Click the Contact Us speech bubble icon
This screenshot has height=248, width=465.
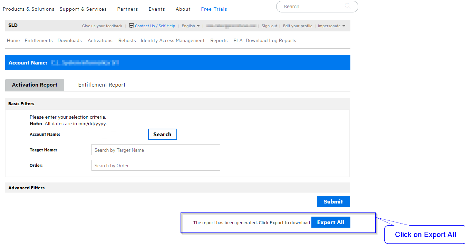coord(131,26)
